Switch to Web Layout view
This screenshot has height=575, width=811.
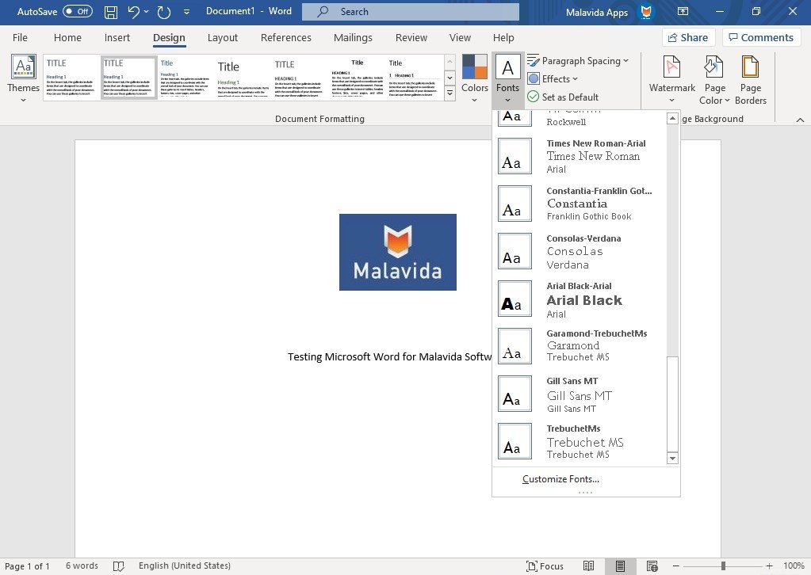[652, 565]
